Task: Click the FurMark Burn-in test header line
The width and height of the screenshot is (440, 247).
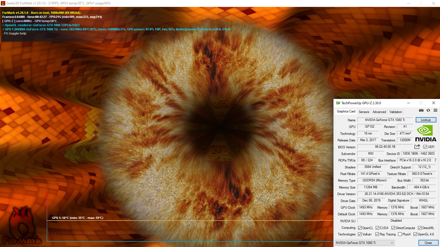Action: pos(41,13)
